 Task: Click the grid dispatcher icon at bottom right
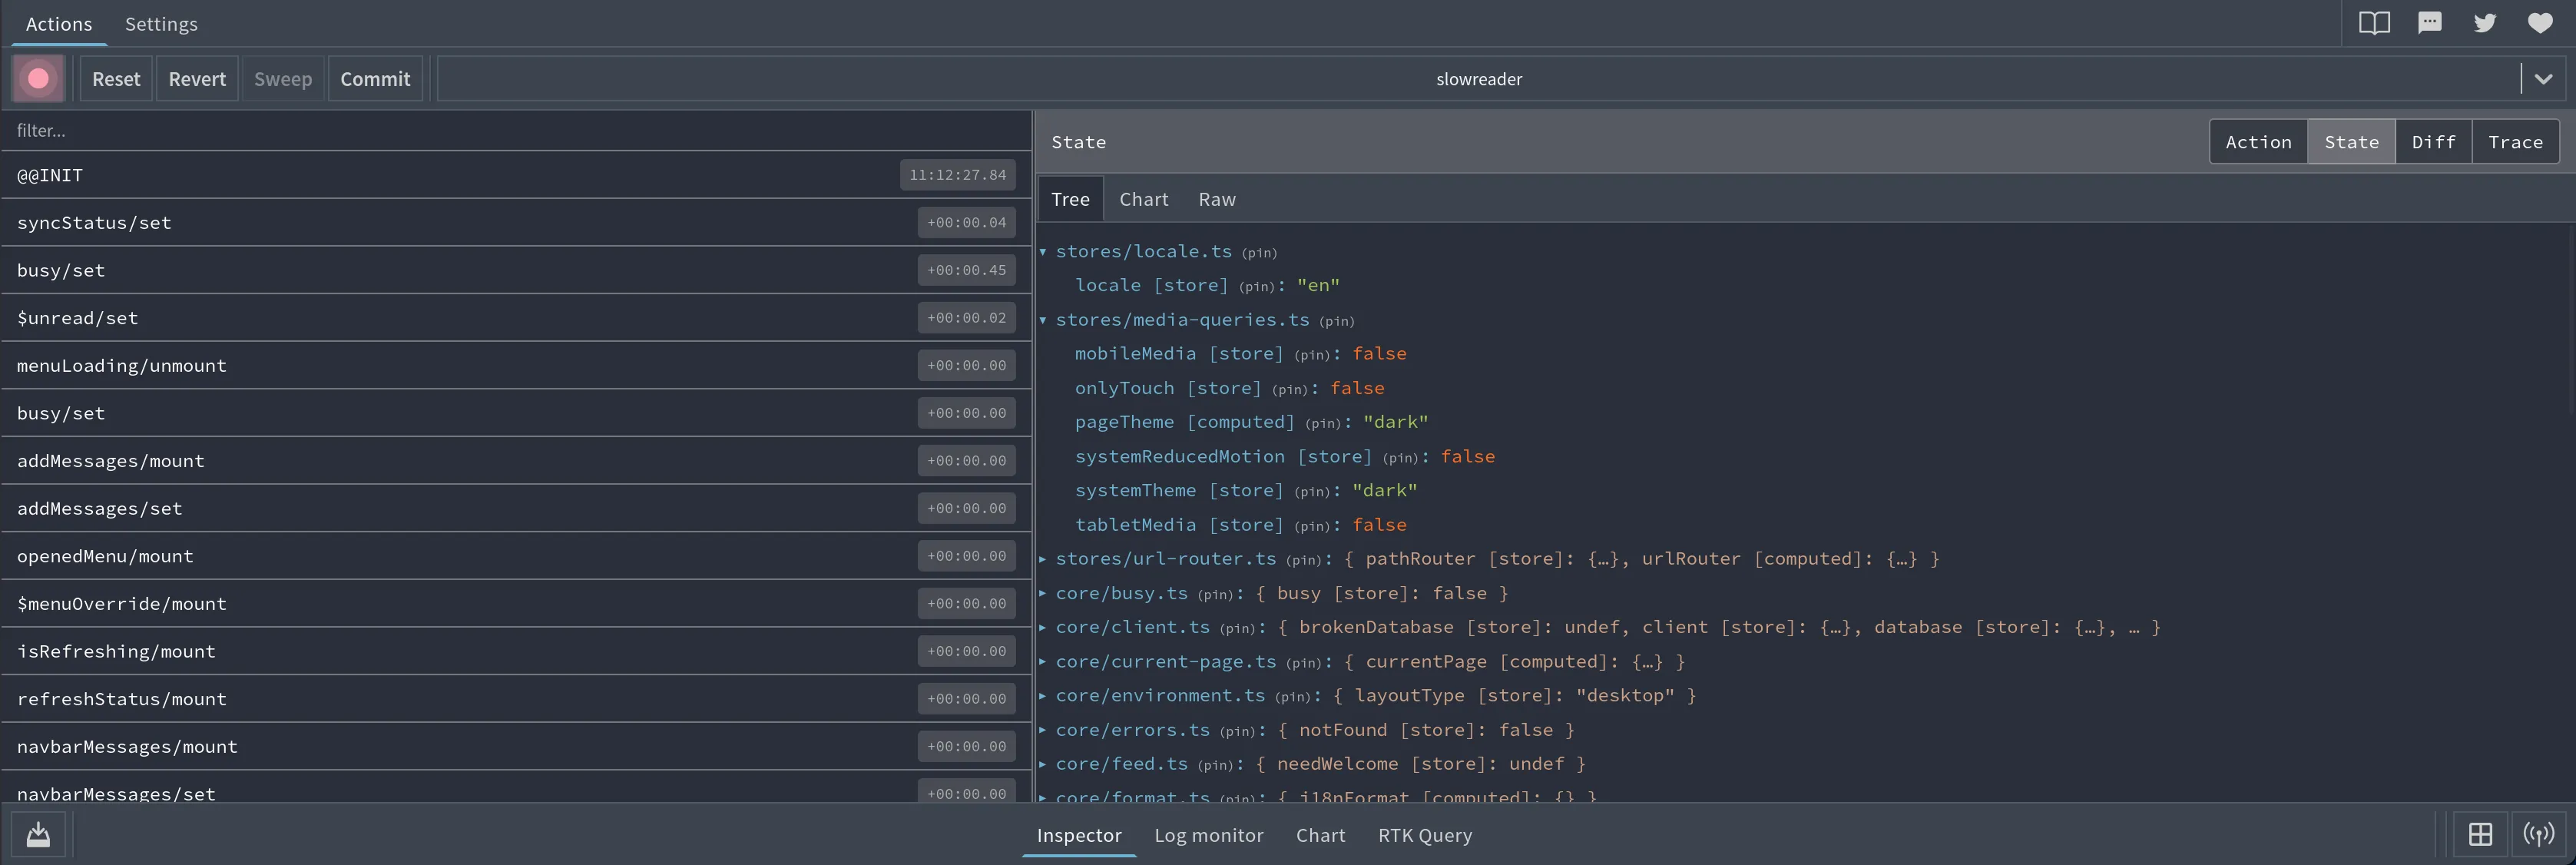coord(2480,835)
